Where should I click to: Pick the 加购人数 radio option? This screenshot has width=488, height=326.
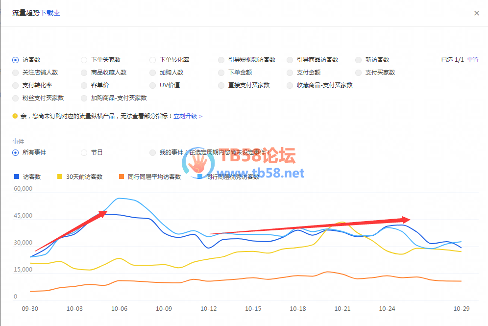(x=153, y=73)
